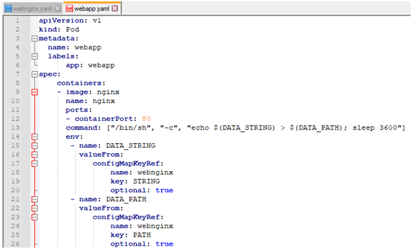Click the 'command:' key text
Image resolution: width=412 pixels, height=249 pixels.
(x=84, y=128)
